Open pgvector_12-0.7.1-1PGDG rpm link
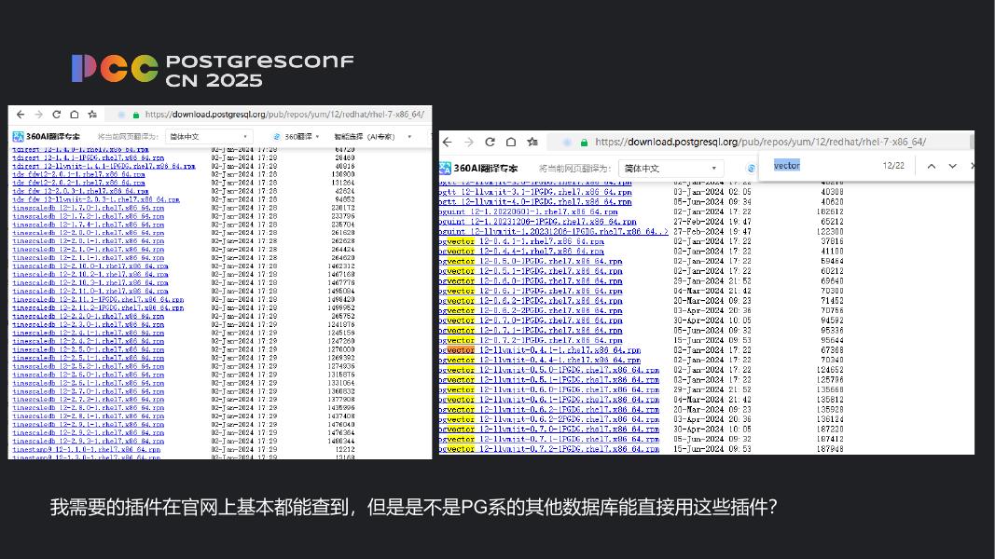Image resolution: width=995 pixels, height=559 pixels. click(x=531, y=330)
